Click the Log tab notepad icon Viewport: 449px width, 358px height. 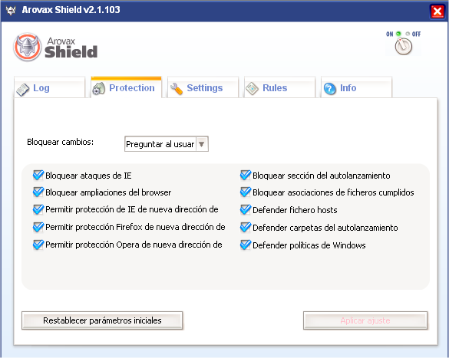pyautogui.click(x=23, y=90)
